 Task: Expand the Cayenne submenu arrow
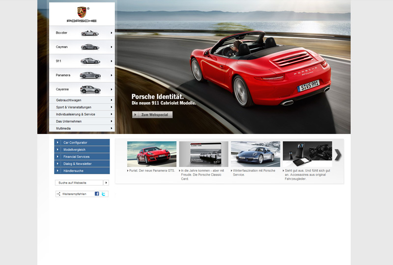pyautogui.click(x=112, y=89)
